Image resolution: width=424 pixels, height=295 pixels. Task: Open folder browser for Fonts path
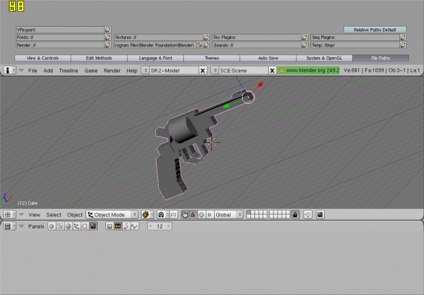tap(107, 38)
